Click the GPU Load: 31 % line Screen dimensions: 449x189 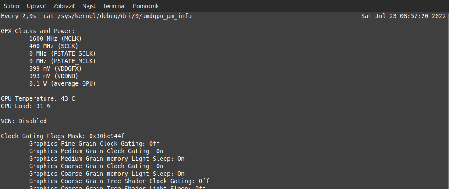pyautogui.click(x=26, y=106)
